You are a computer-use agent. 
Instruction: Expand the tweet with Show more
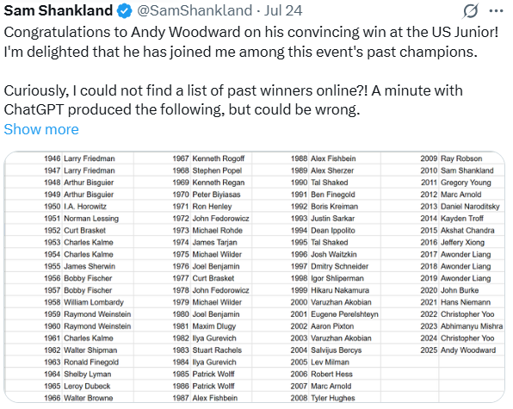(x=41, y=129)
